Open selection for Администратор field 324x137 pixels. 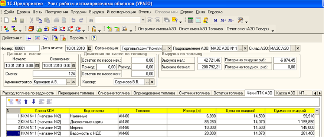69,82
